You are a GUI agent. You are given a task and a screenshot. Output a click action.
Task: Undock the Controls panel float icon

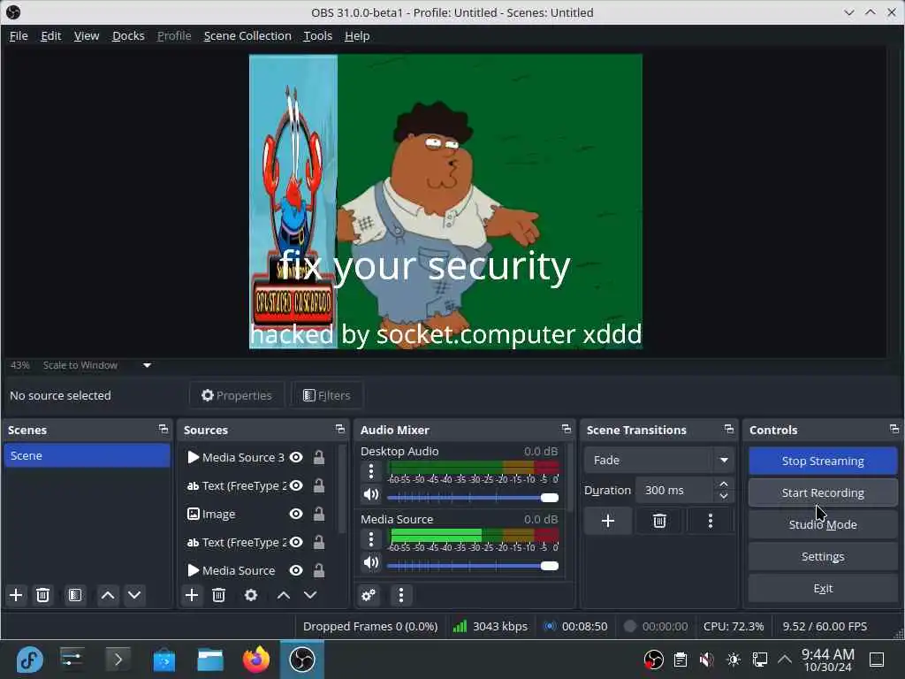(x=894, y=429)
